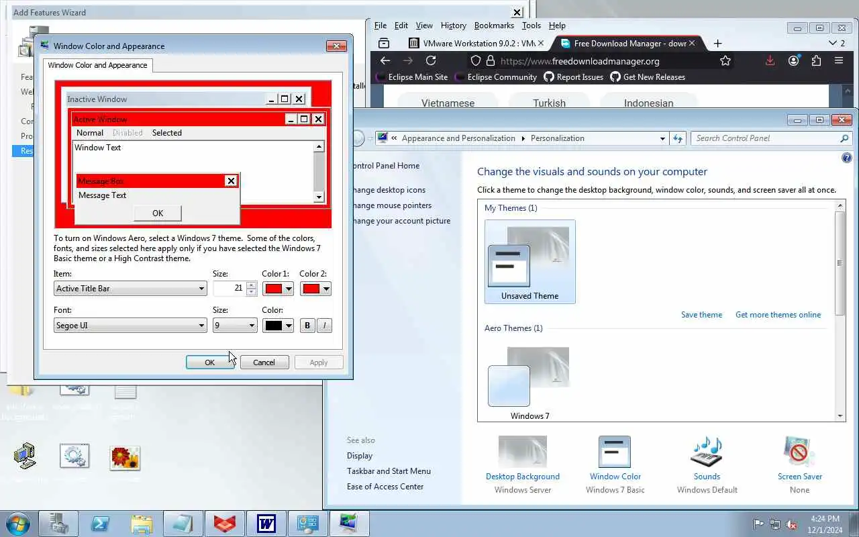Select the Unsaved Theme thumbnail
The width and height of the screenshot is (859, 537).
(529, 262)
